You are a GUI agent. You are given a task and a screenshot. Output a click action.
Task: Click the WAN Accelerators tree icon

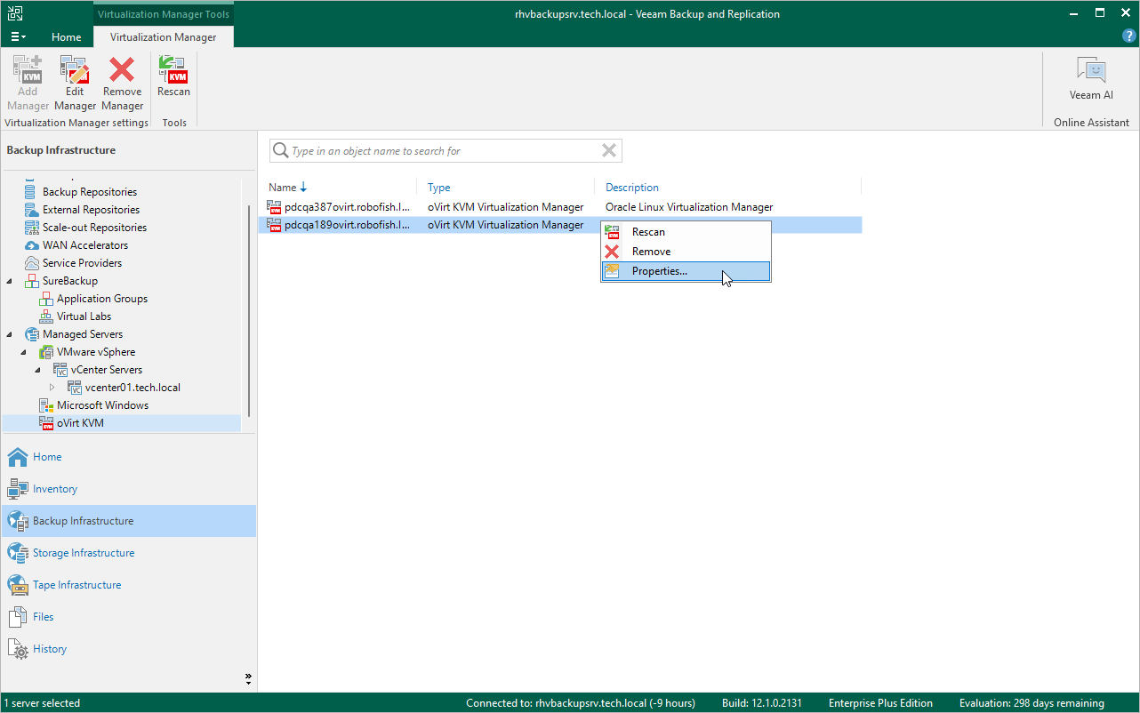point(32,245)
